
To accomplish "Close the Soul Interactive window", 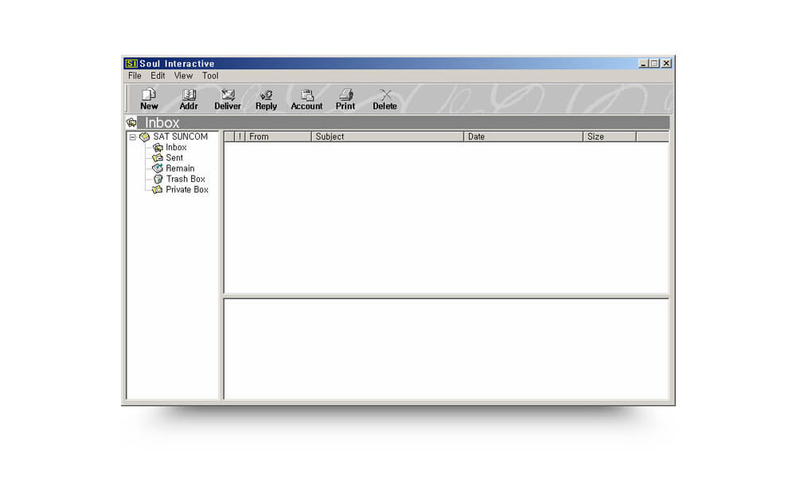I will (666, 64).
